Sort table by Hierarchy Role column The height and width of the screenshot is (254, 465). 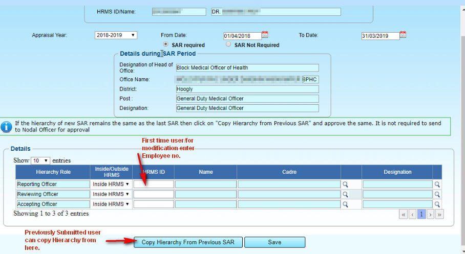coord(53,172)
